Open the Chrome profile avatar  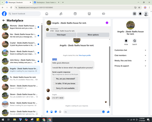point(145,8)
